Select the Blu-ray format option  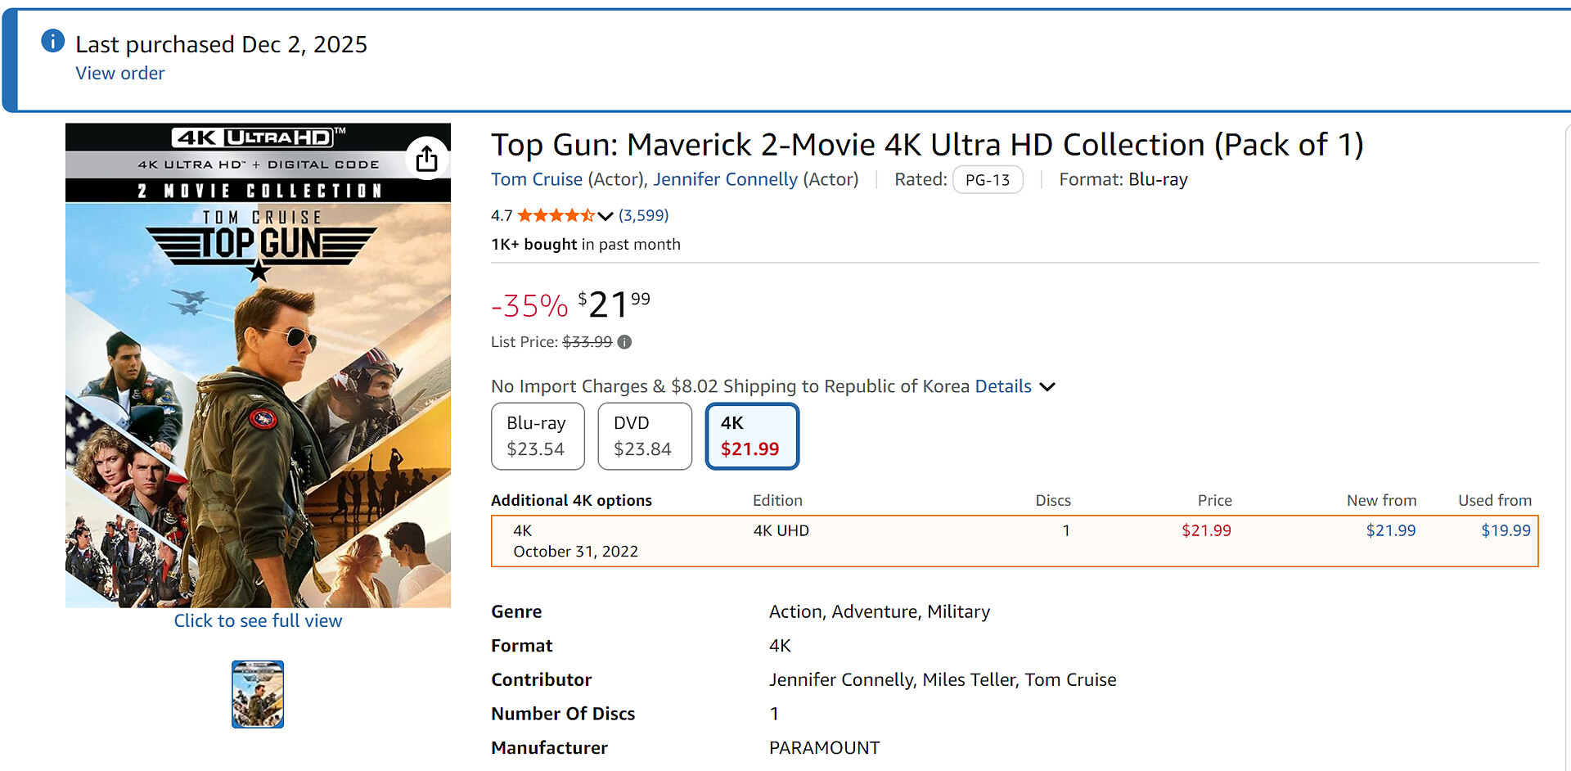tap(538, 436)
